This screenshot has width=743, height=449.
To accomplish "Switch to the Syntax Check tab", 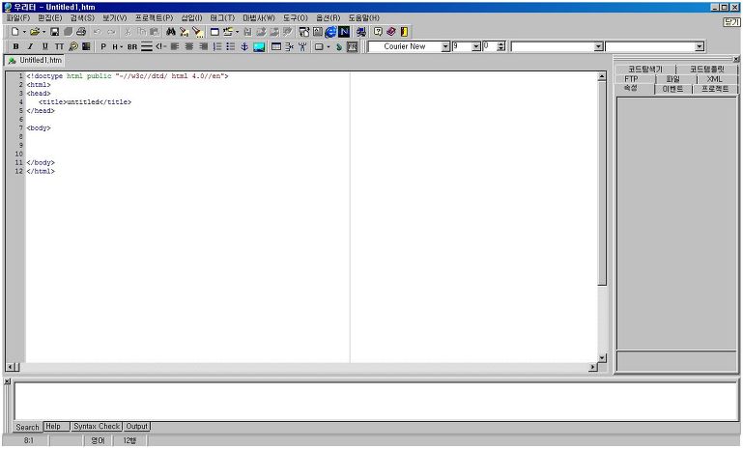I will [x=96, y=426].
